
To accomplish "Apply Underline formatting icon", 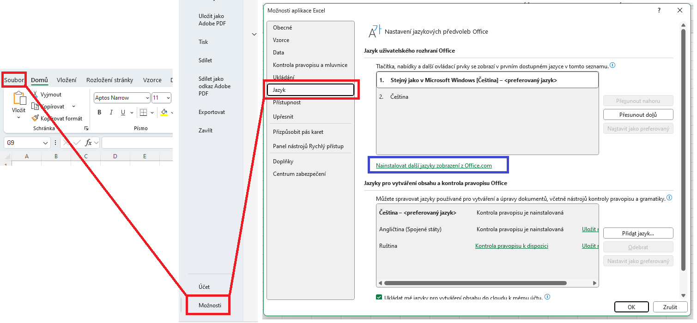I will tap(123, 113).
